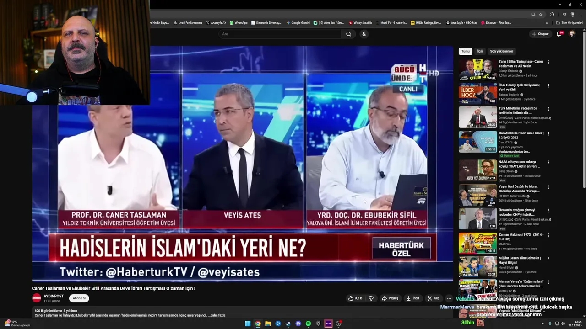This screenshot has height=329, width=586.
Task: Click the main video player area
Action: [x=243, y=164]
